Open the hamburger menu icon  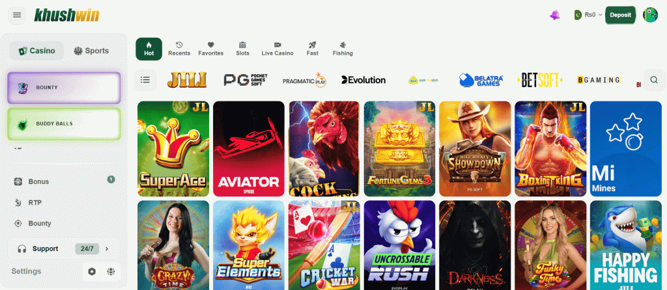[x=17, y=16]
